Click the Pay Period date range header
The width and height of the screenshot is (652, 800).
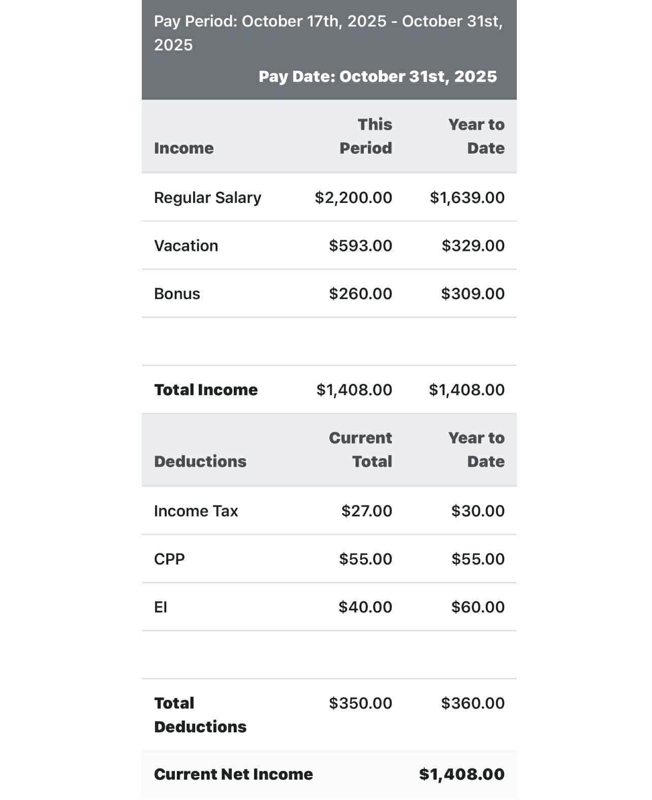328,33
